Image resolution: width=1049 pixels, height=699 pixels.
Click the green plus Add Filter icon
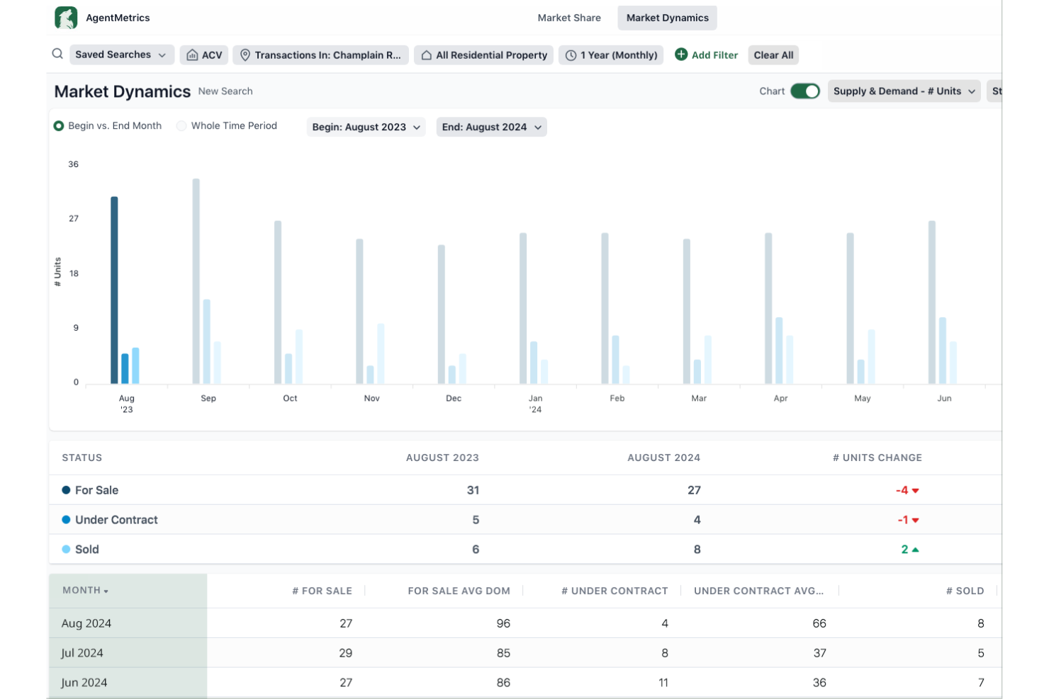pos(681,55)
